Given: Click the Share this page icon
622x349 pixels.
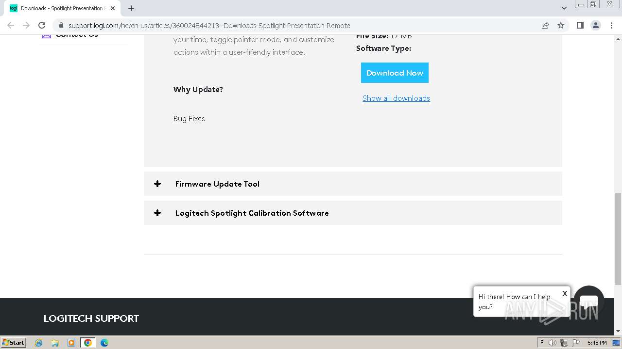Looking at the screenshot, I should coord(545,25).
